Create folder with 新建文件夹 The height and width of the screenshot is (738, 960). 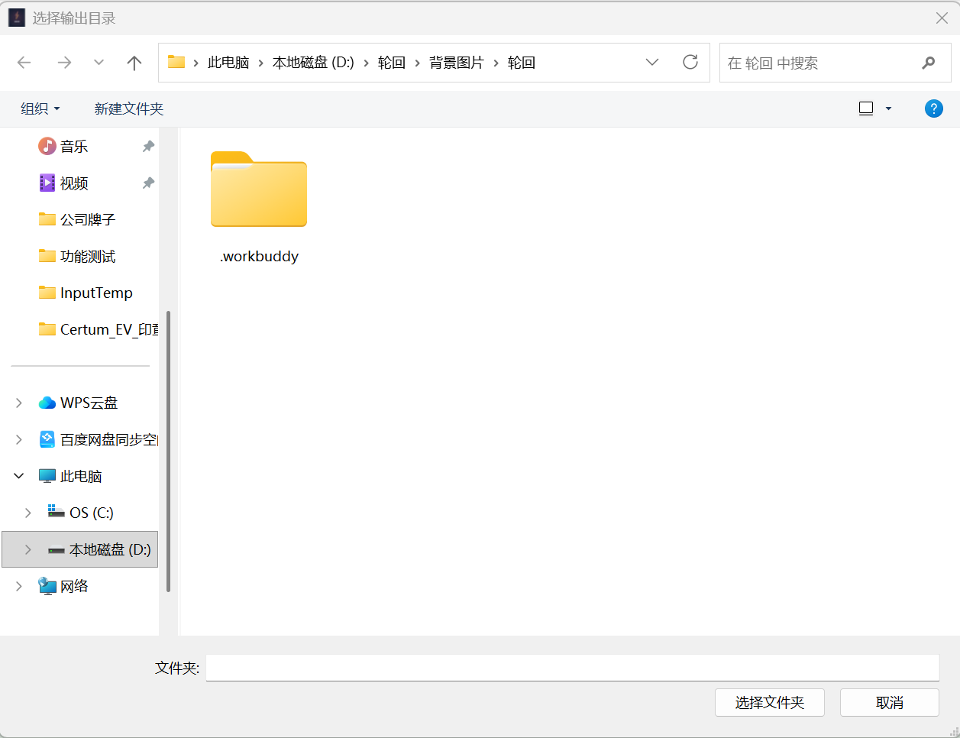[x=129, y=108]
